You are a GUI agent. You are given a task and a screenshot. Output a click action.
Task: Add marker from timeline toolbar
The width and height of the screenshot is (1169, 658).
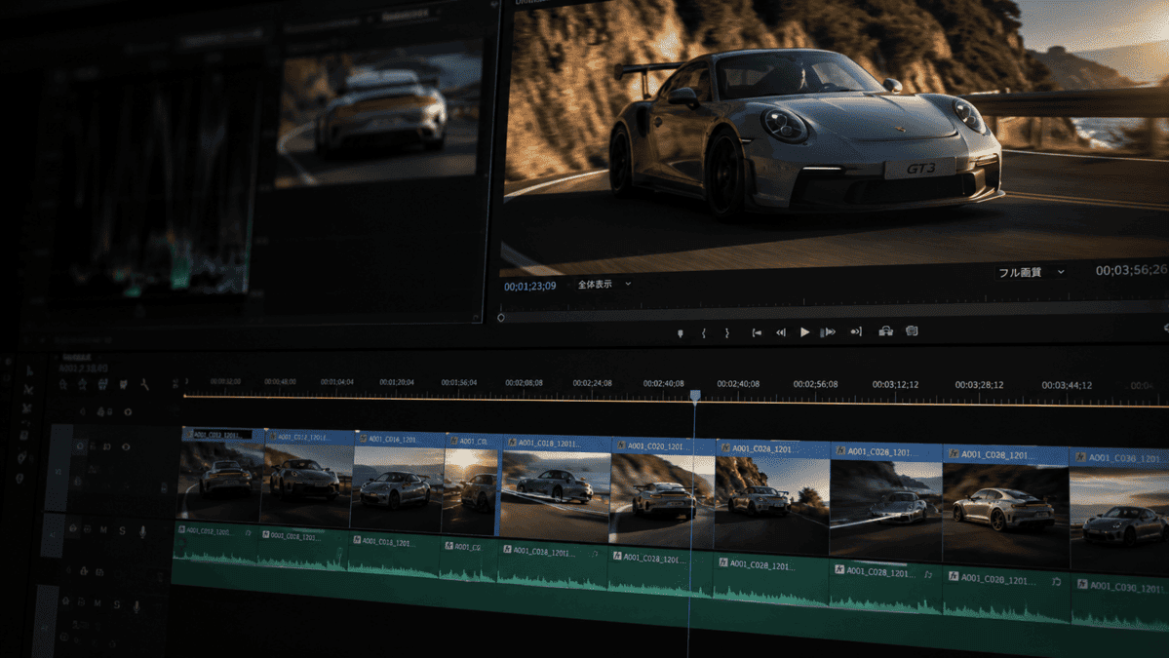(x=123, y=384)
